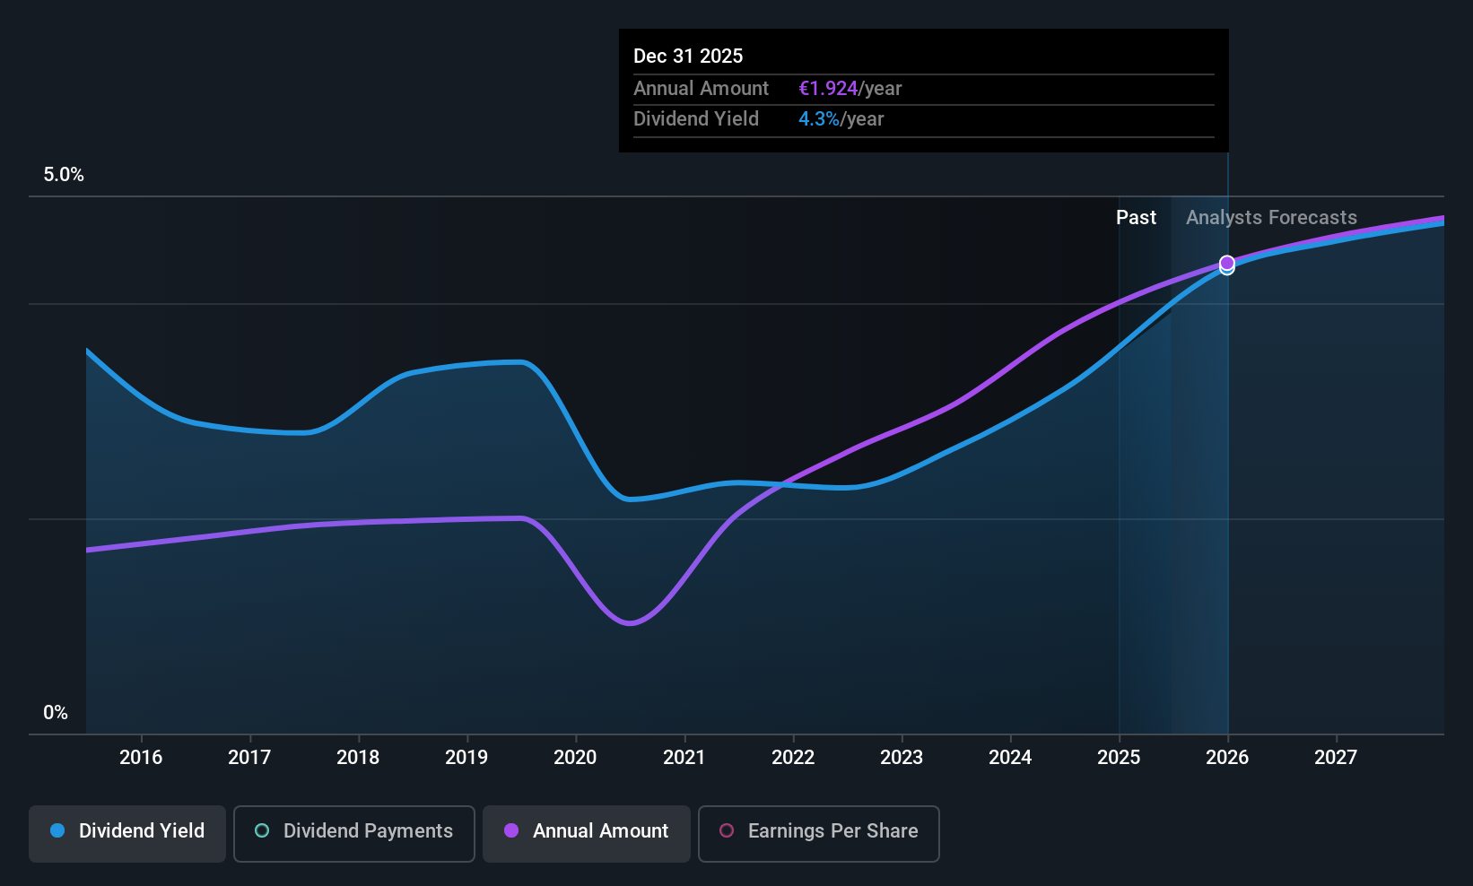Click the purple Annual Amount legend dot
The image size is (1473, 886).
point(511,830)
